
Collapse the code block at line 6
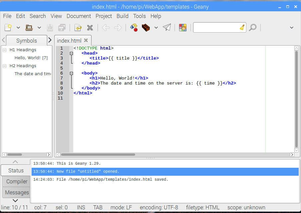coord(71,73)
